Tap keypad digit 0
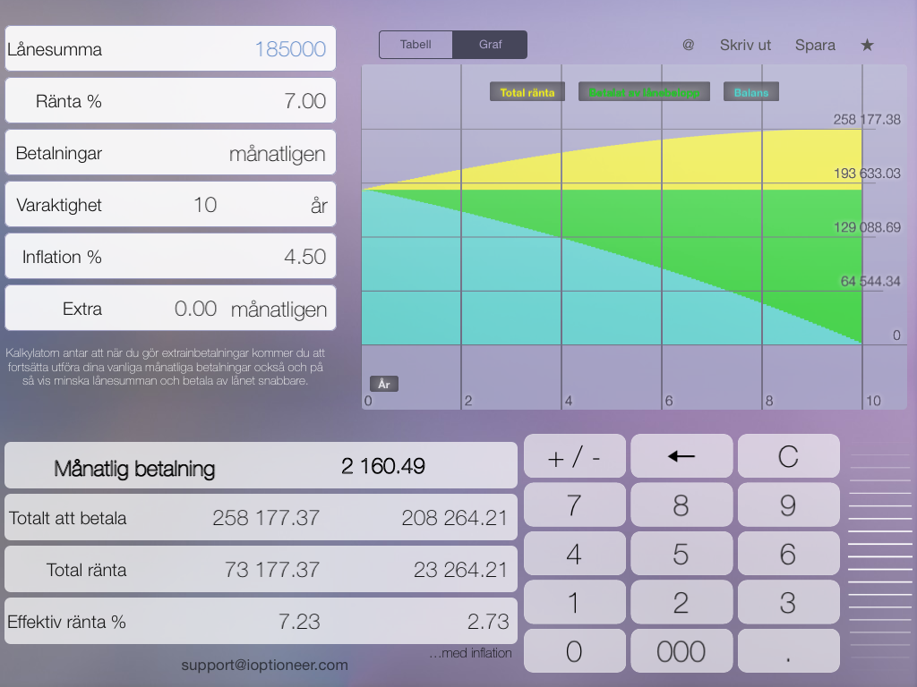 574,651
